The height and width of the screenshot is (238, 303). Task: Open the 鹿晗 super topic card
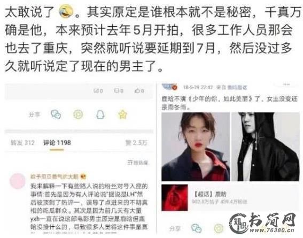tap(230, 197)
